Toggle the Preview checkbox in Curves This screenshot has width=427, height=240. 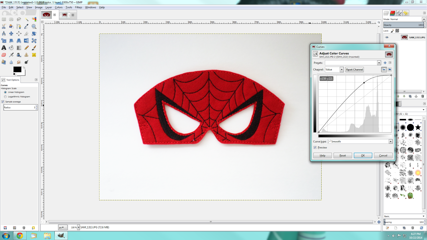[315, 147]
